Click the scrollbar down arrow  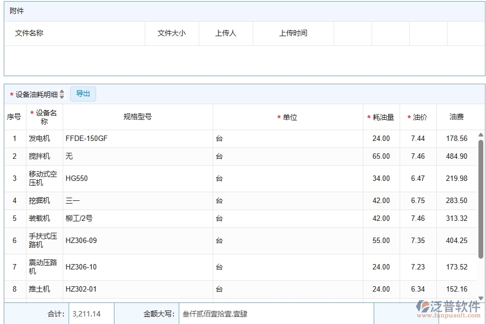pos(481,298)
